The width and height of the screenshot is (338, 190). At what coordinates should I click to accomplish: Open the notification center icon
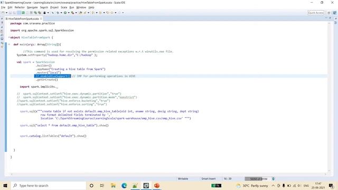[331, 185]
